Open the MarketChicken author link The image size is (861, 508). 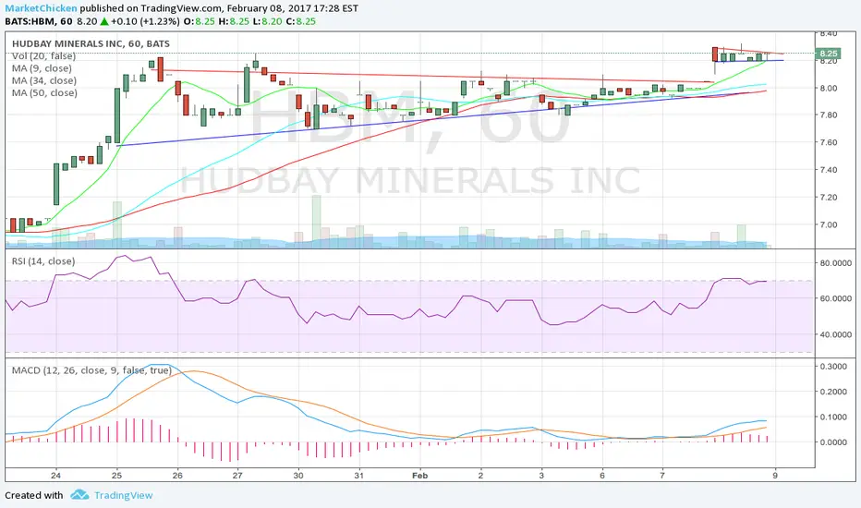point(42,8)
